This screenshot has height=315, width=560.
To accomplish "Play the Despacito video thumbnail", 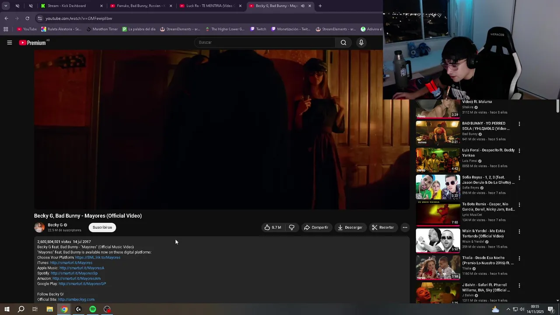I will pos(437,160).
